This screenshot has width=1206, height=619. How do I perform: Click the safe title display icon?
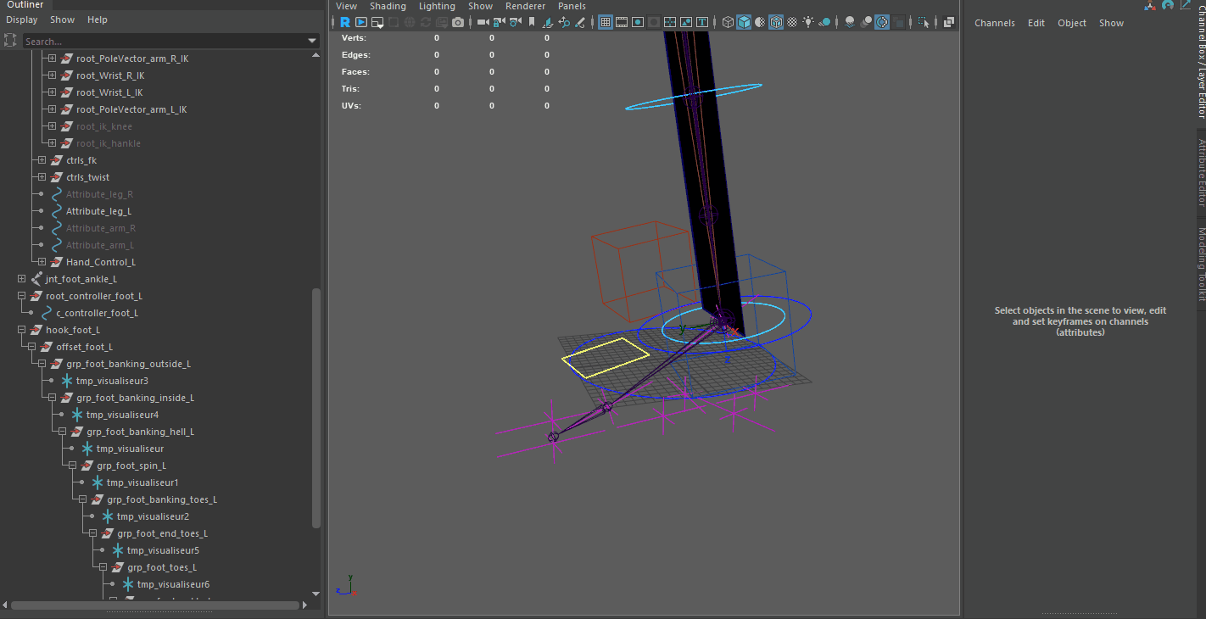(702, 22)
